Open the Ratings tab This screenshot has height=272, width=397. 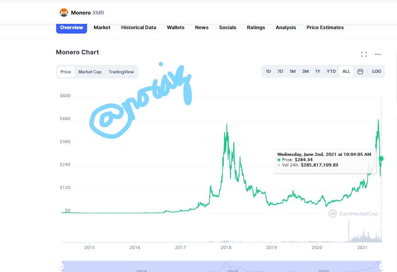[256, 27]
